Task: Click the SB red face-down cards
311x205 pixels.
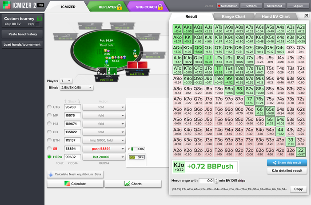Action: tap(137, 65)
